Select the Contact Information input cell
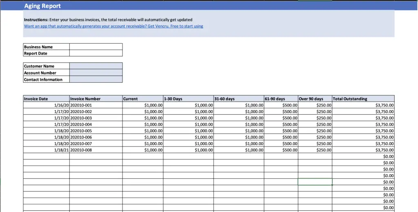Image resolution: width=418 pixels, height=212 pixels. (96, 79)
